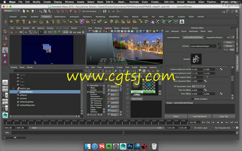Screen dimensions: 242x151
Task: Click the open scene folder icon
Action: pyautogui.click(x=28, y=11)
